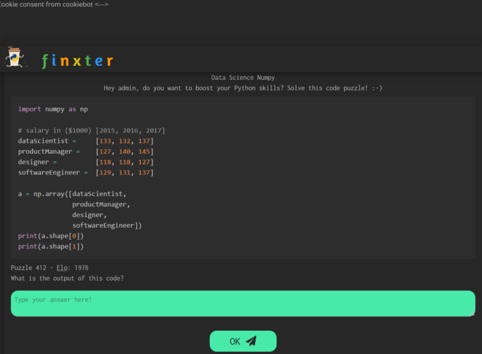Focus the 'Type your answer here!' field
Viewport: 482px width, 354px height.
click(242, 303)
